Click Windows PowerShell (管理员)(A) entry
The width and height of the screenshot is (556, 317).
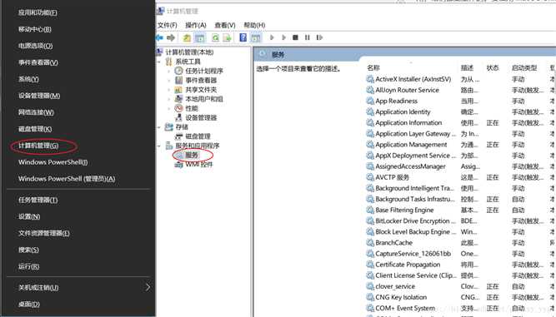pyautogui.click(x=67, y=179)
